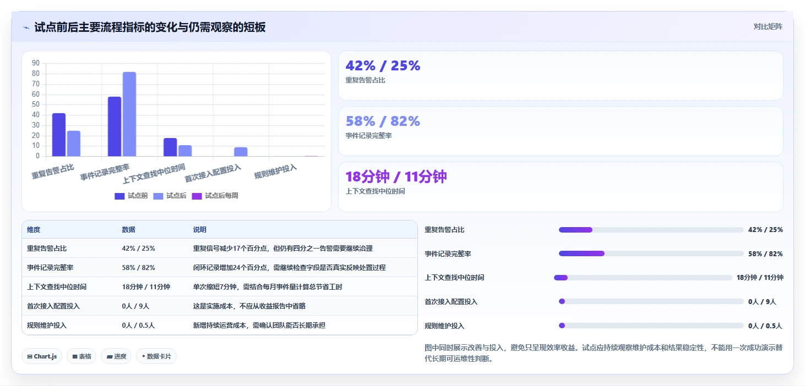Viewport: 805px width, 386px height.
Task: Toggle the 试点后 legend swatch
Action: (x=158, y=196)
